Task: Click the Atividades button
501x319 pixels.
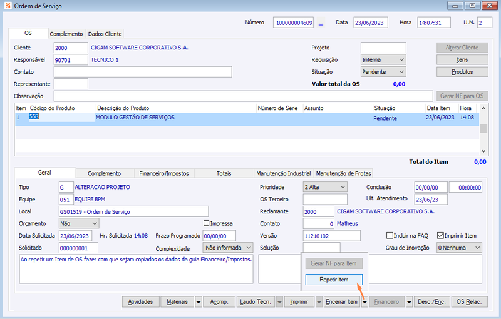Action: tap(140, 301)
